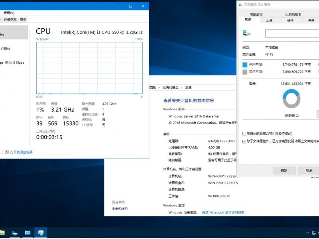The width and height of the screenshot is (319, 239).
Task: Click the workgroup value "WORKGROUP"
Action: [x=219, y=196]
